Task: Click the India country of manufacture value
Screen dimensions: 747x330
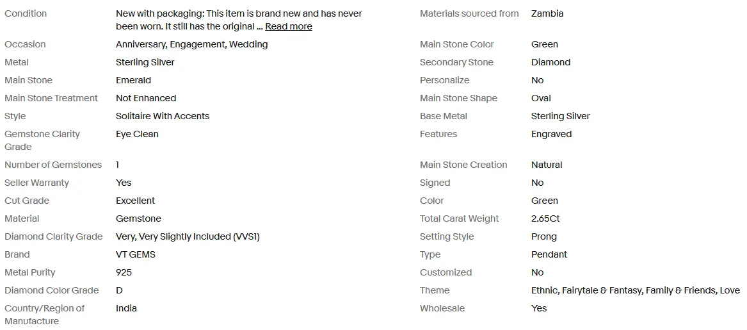Action: [126, 308]
